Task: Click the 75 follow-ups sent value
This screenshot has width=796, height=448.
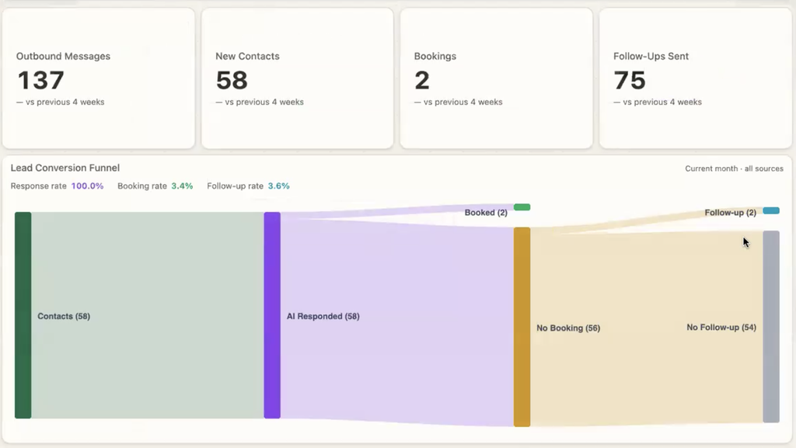Action: point(630,80)
